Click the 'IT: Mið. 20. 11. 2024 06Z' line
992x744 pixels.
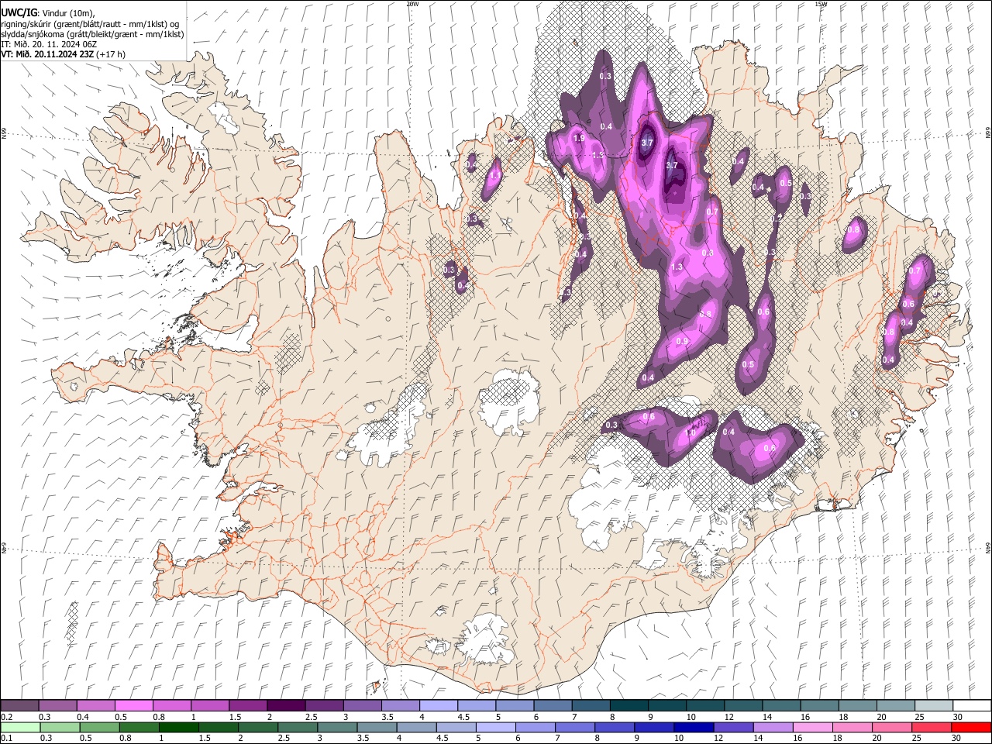(49, 44)
